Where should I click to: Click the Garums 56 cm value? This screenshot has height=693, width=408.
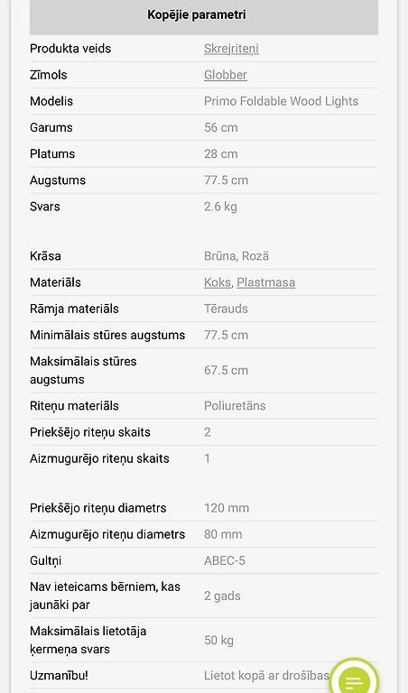tap(220, 128)
